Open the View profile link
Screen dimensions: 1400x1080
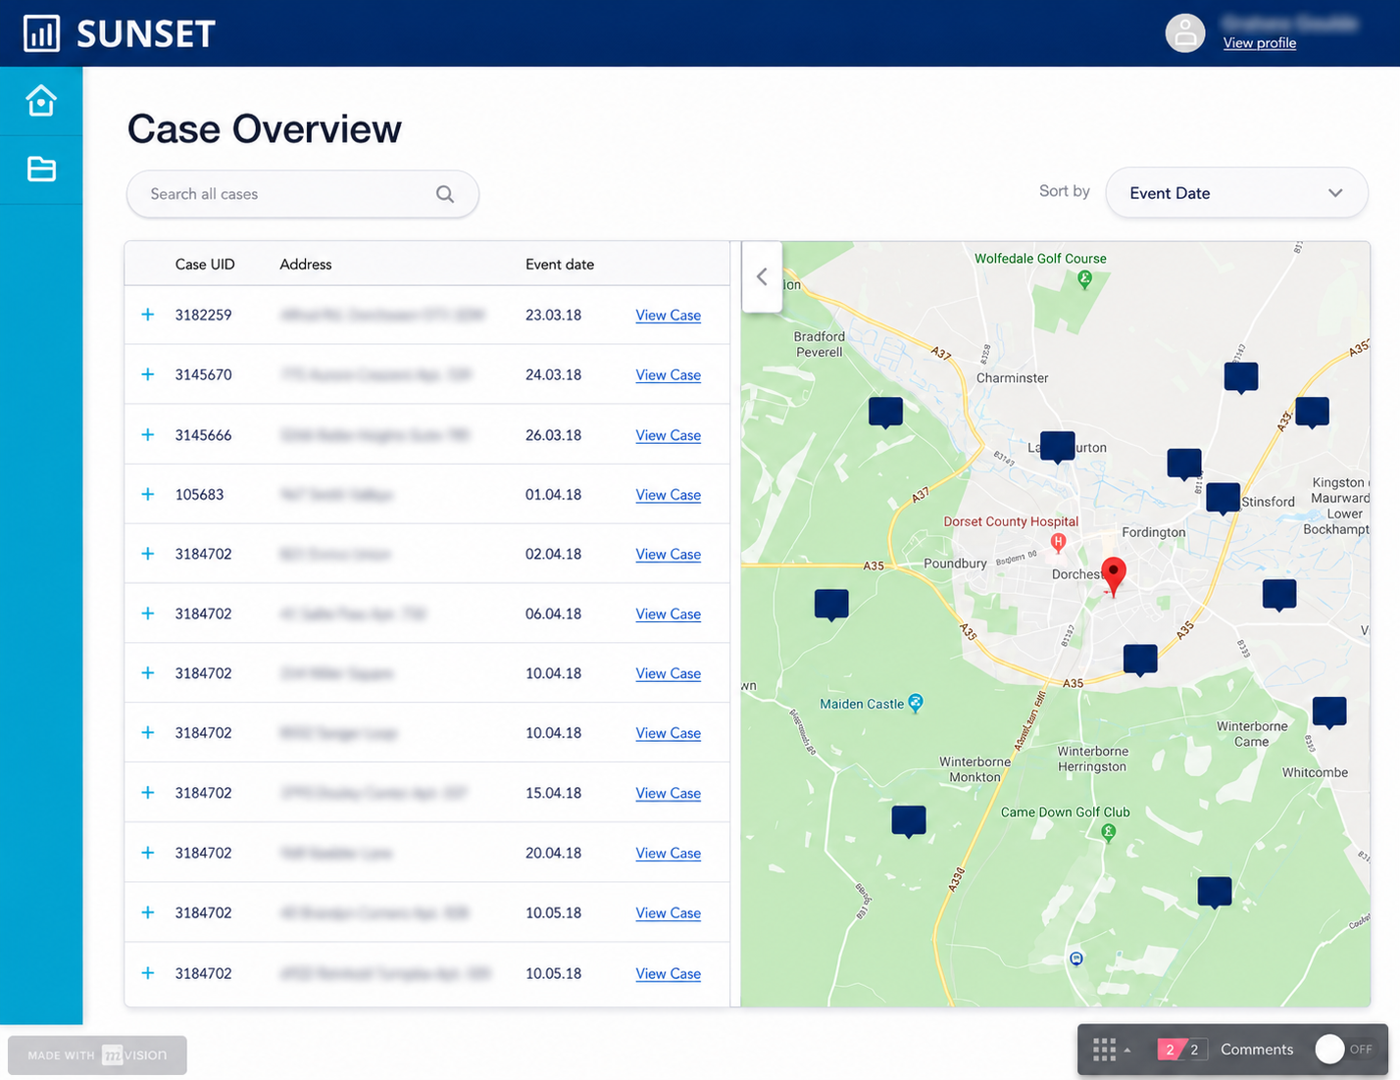(1260, 43)
